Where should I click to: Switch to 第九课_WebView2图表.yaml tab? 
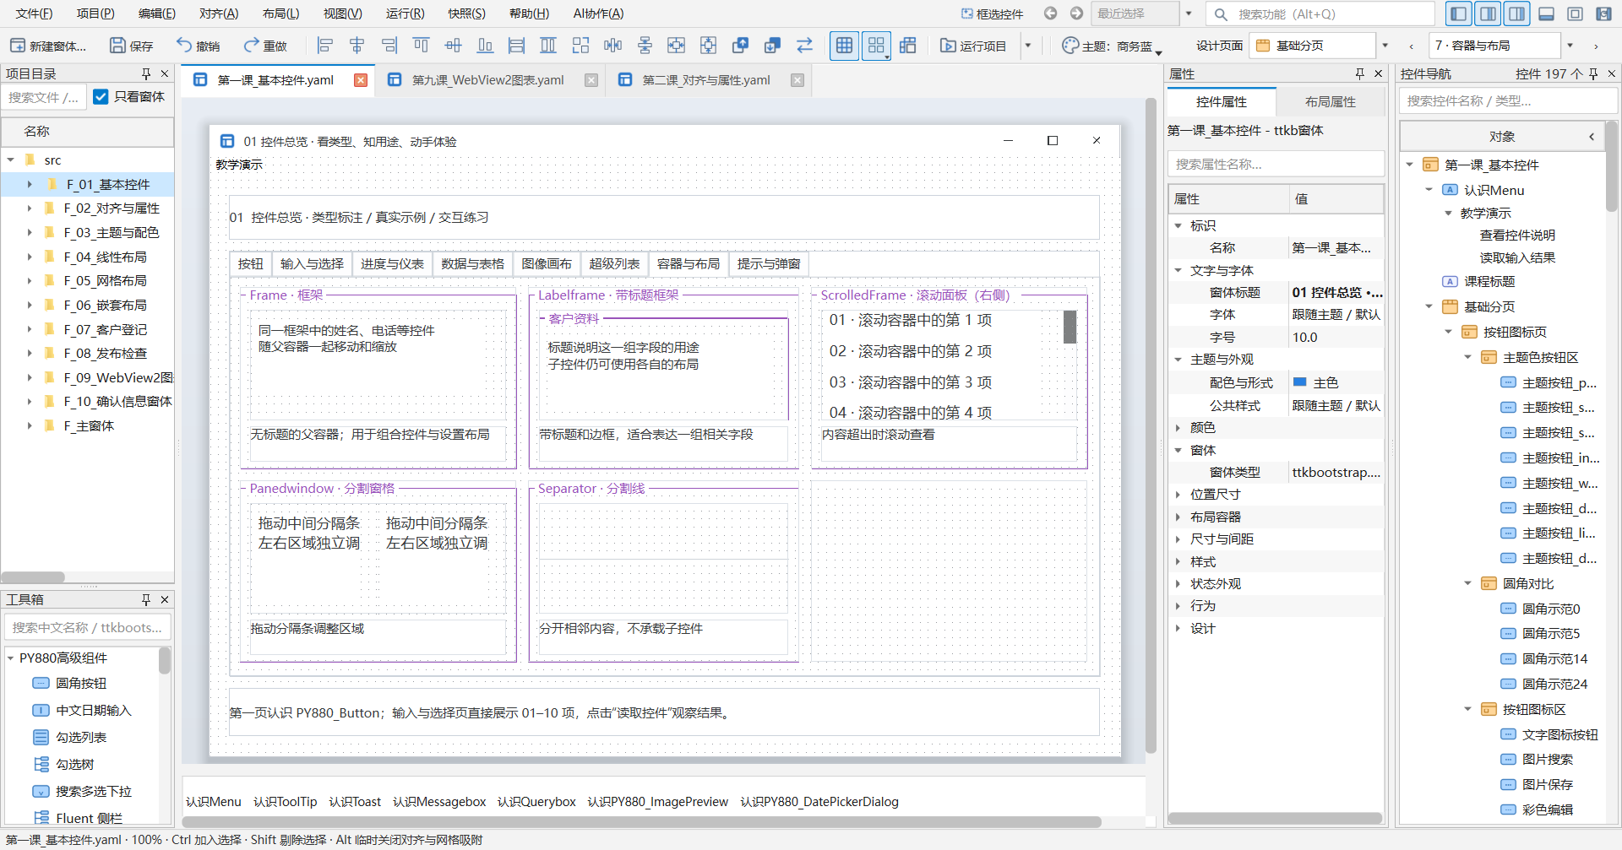[x=487, y=80]
